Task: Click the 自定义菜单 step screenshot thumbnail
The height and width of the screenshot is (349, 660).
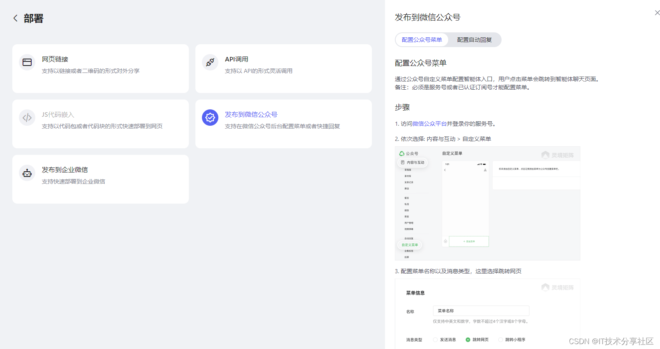Action: coord(488,203)
